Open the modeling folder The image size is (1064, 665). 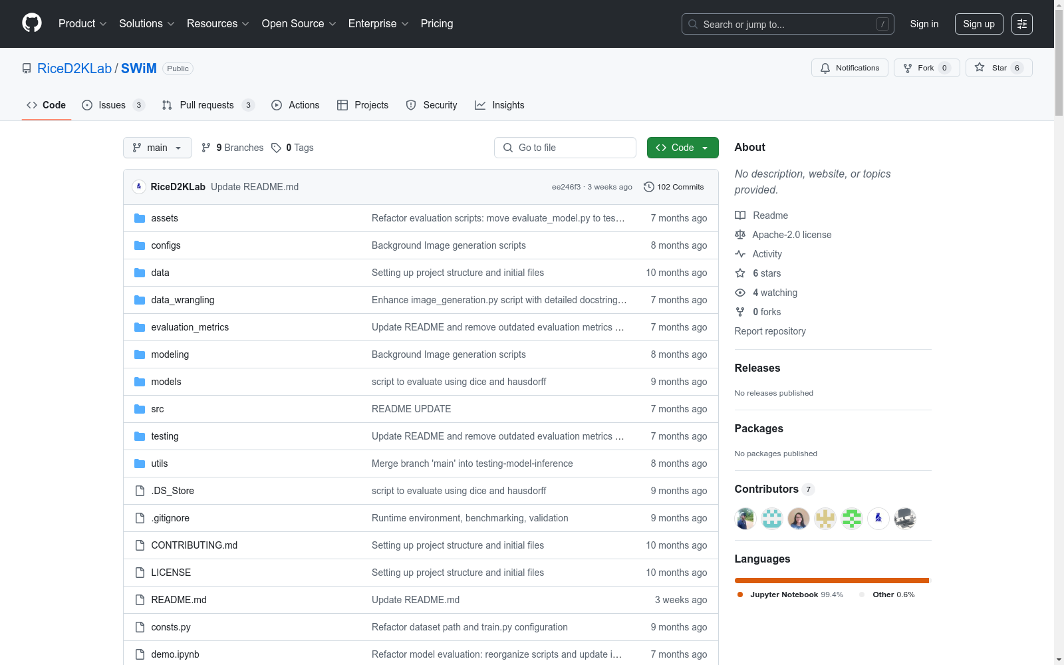click(x=170, y=354)
